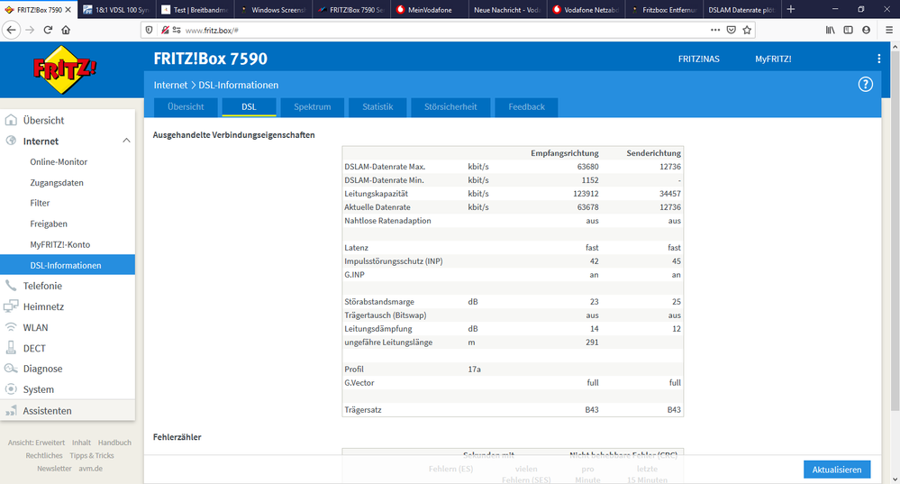Viewport: 900px width, 484px height.
Task: Click the tracking protection shield icon
Action: click(x=150, y=30)
